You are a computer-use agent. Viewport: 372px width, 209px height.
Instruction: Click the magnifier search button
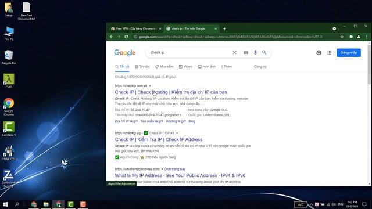point(264,52)
